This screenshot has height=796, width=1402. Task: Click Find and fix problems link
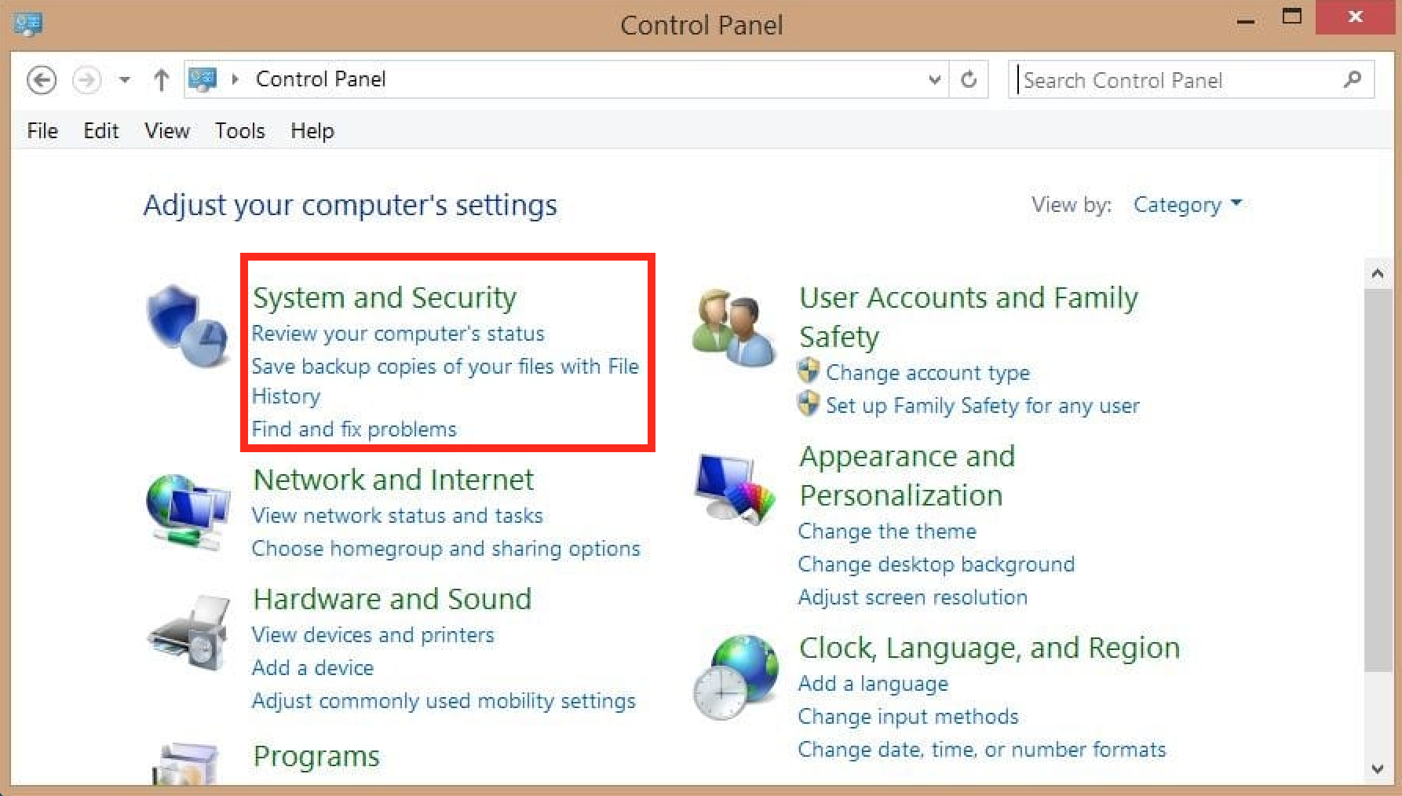tap(354, 429)
